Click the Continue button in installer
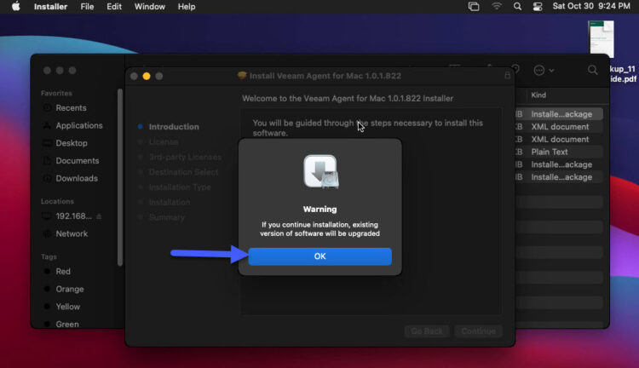 tap(478, 331)
